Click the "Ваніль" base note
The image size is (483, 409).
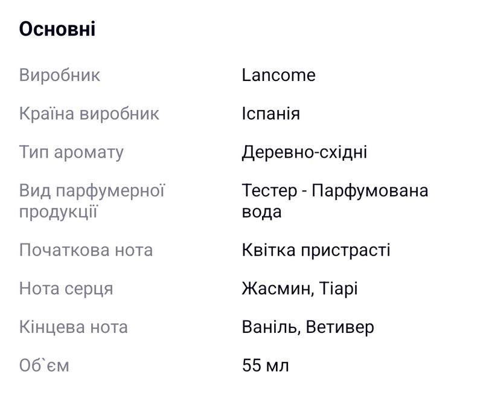click(270, 327)
